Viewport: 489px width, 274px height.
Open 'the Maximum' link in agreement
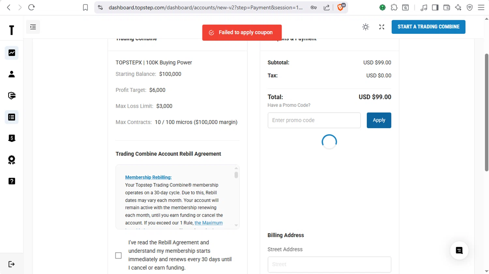(209, 223)
